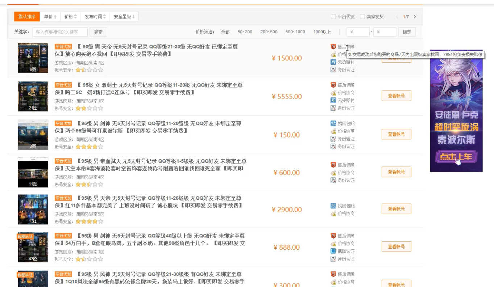Click the 找回包赔 icon in the ¥150.00 listing
Image resolution: width=494 pixels, height=287 pixels.
pos(333,123)
